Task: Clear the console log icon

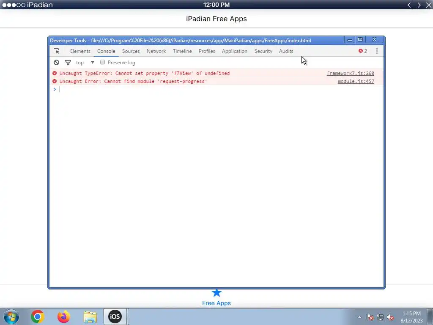Action: [56, 63]
